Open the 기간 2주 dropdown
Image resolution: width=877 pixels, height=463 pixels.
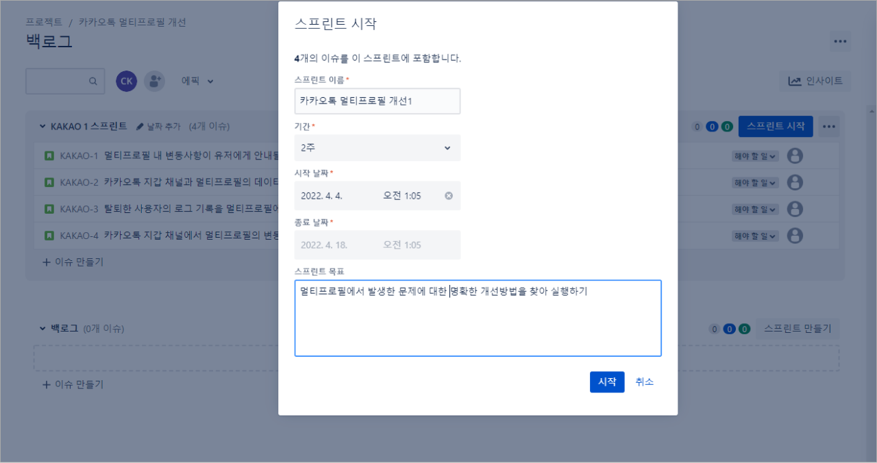coord(378,148)
